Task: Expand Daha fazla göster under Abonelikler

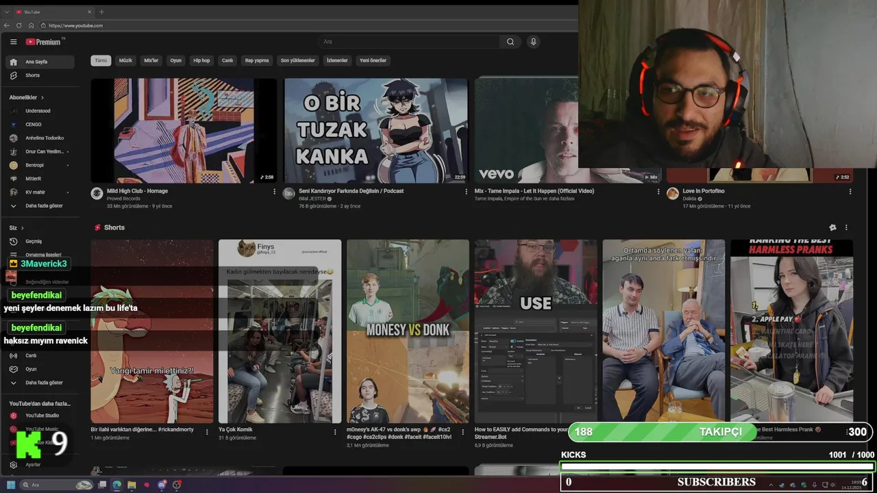Action: [40, 205]
